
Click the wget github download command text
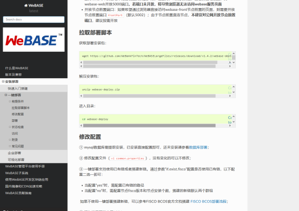(x=157, y=56)
